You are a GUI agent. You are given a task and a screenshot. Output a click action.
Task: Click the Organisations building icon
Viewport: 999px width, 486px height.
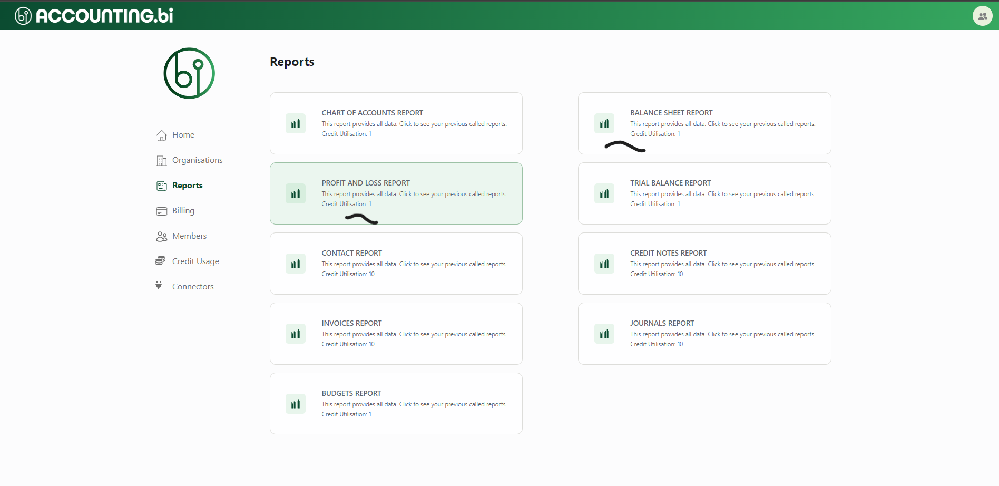click(x=161, y=160)
